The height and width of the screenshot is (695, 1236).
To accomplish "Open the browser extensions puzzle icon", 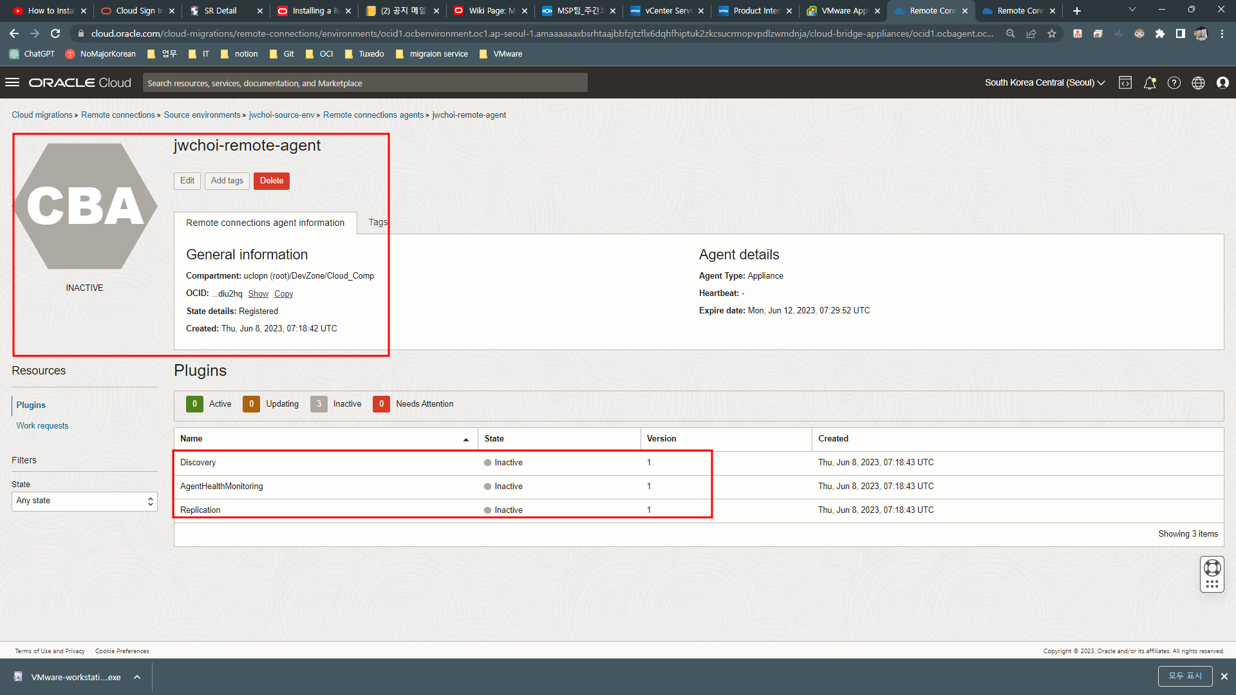I will 1159,33.
